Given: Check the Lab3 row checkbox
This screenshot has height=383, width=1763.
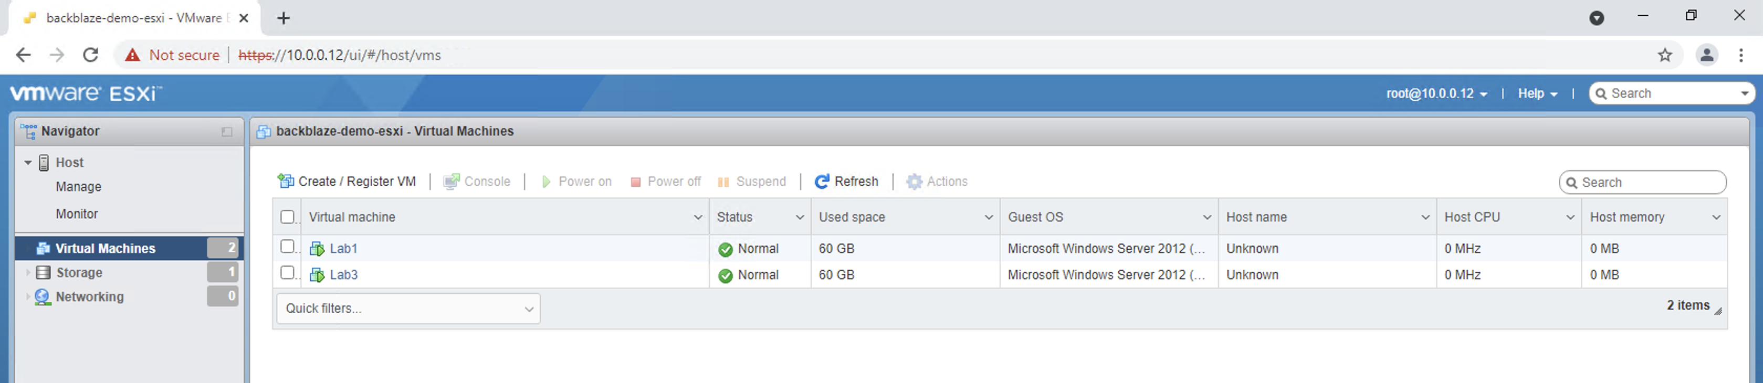Looking at the screenshot, I should click(288, 273).
